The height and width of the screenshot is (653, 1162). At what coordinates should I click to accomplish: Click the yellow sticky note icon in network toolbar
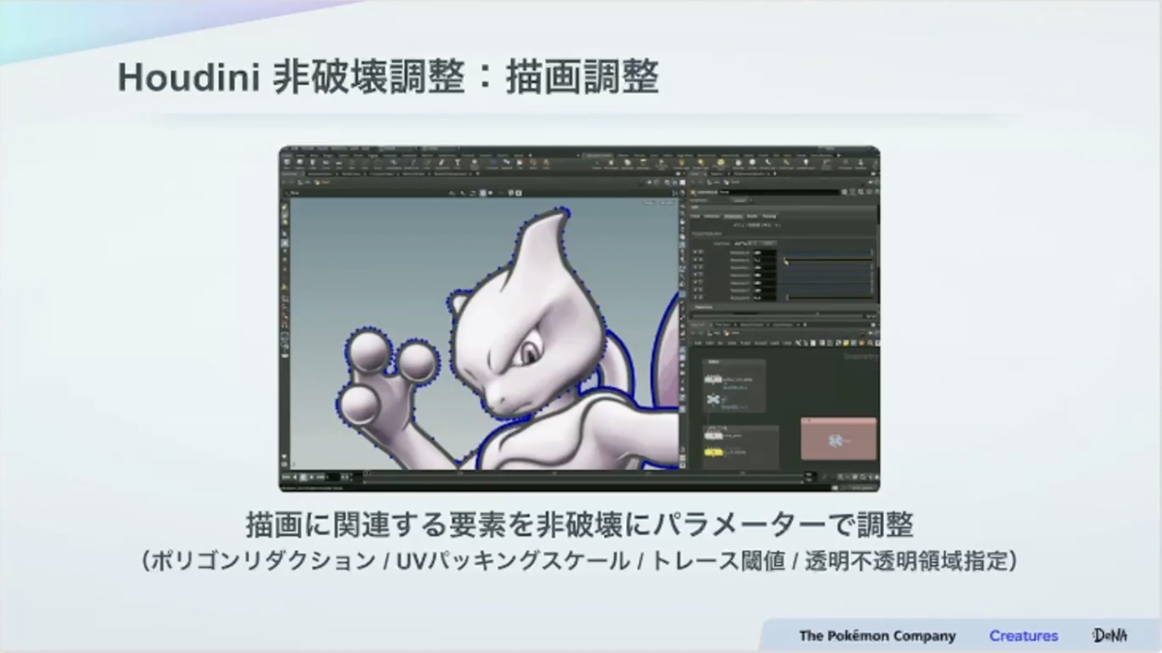[x=845, y=343]
